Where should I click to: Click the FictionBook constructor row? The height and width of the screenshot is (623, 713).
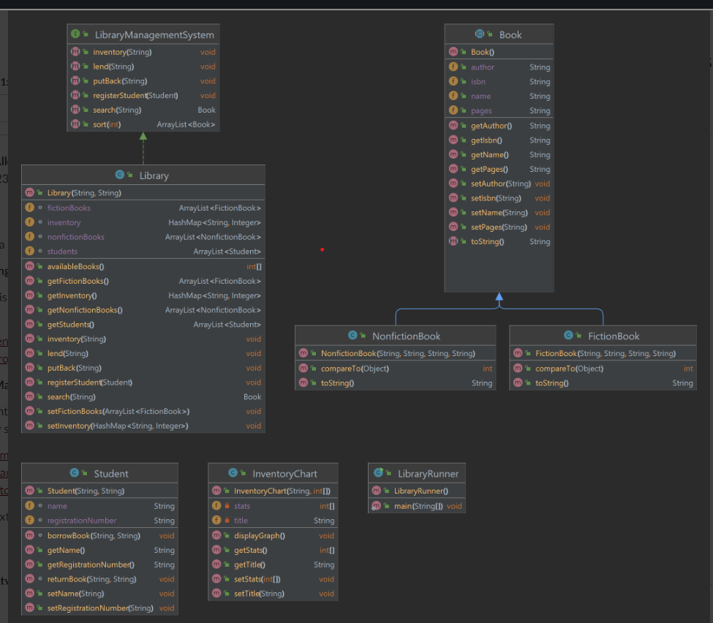pyautogui.click(x=603, y=353)
